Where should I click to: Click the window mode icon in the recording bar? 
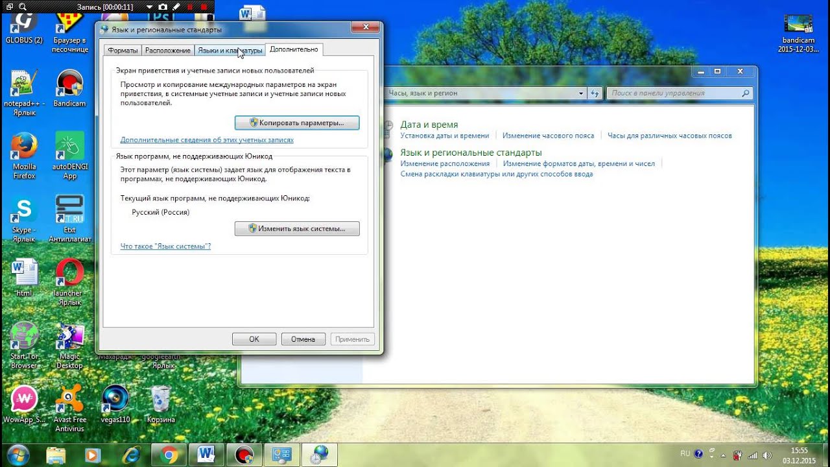pos(9,6)
